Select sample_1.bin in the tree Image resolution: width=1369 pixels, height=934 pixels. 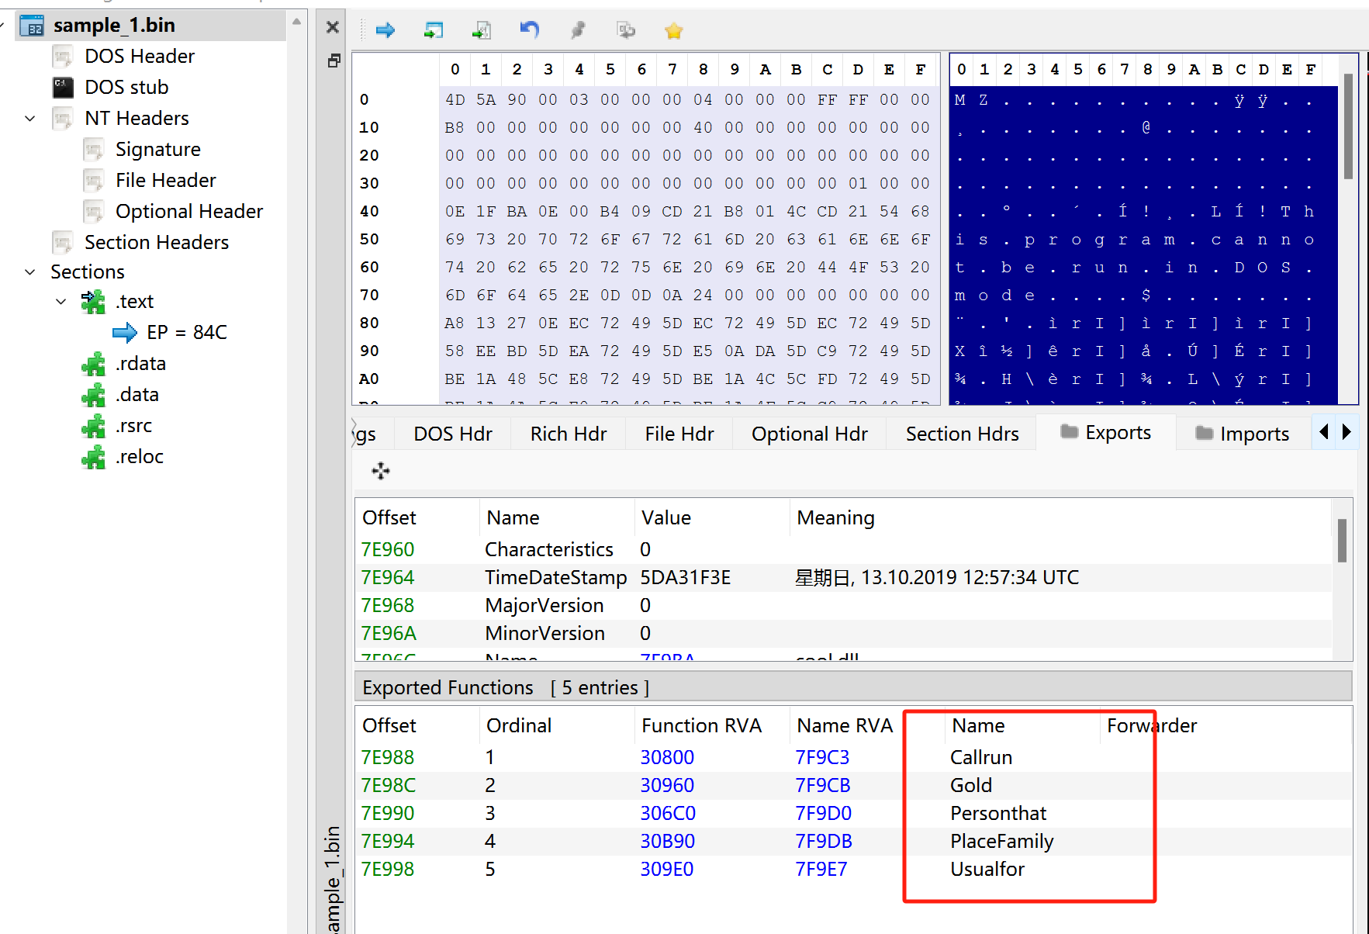point(114,26)
